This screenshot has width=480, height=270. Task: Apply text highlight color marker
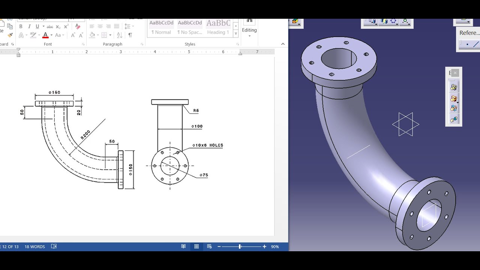tap(33, 35)
